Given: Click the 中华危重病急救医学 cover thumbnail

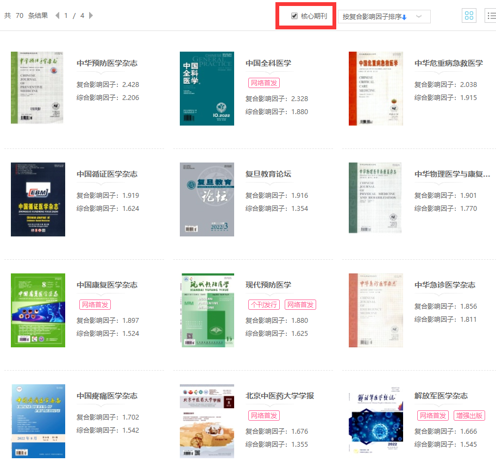Looking at the screenshot, I should click(x=376, y=89).
